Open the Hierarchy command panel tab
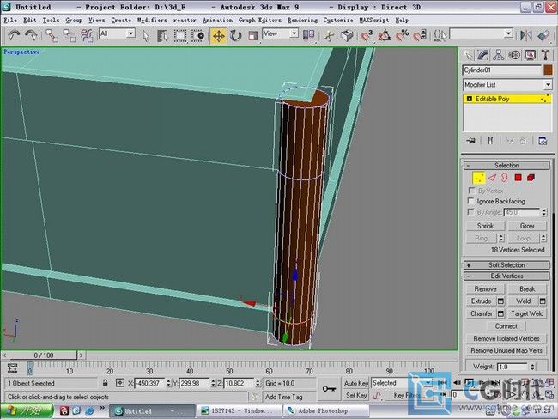Viewport: 558px width, 419px height. point(499,55)
